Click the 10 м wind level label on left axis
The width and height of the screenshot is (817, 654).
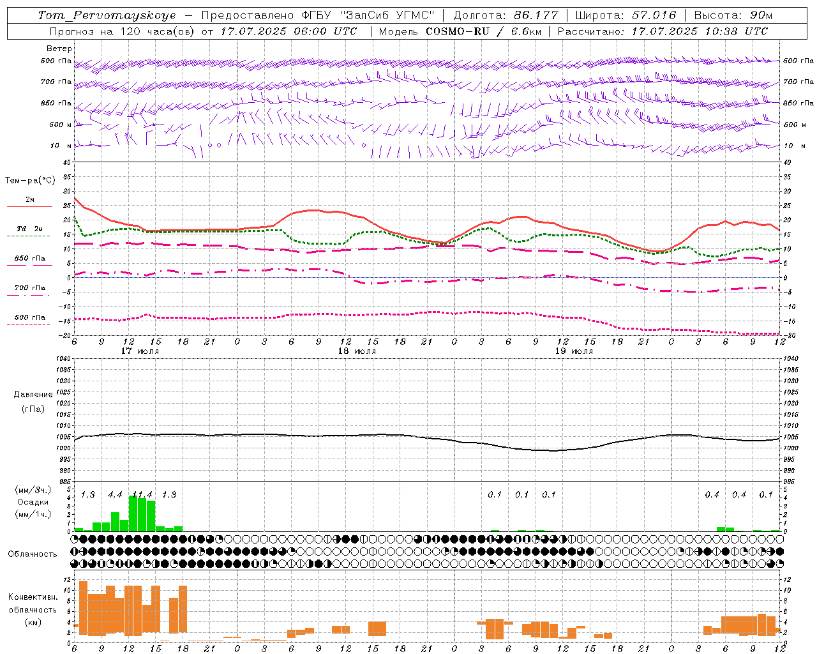point(62,146)
